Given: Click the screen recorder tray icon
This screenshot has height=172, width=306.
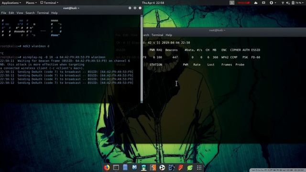Looking at the screenshot, I should tap(263, 3).
